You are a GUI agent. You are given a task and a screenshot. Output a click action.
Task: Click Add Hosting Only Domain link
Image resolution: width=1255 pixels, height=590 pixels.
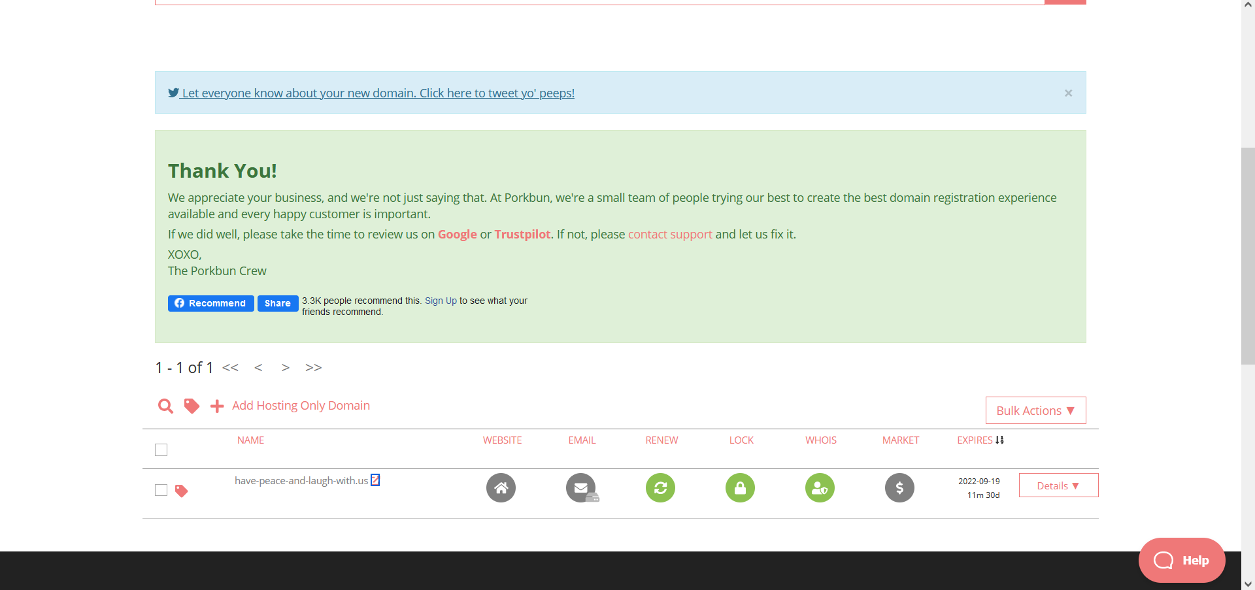(x=301, y=406)
